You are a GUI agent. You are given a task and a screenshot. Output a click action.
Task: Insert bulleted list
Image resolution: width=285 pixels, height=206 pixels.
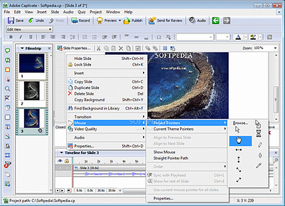click(x=95, y=37)
